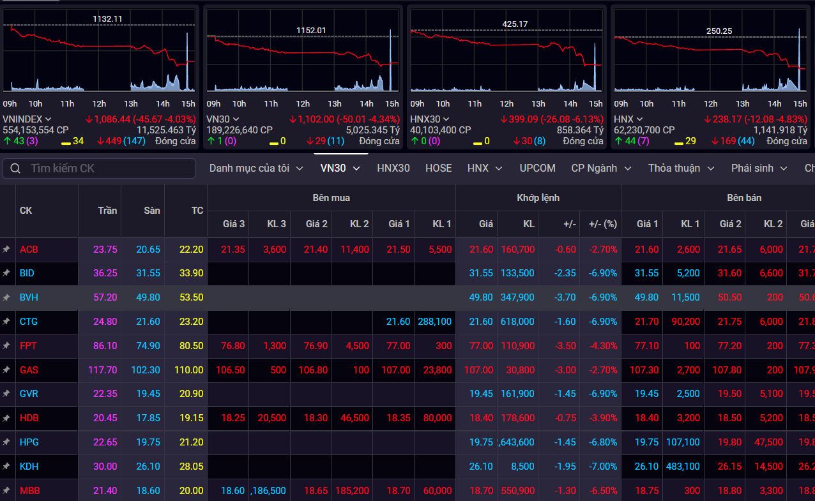Pin the CTG ticker
Image resolution: width=815 pixels, height=501 pixels.
coord(6,322)
